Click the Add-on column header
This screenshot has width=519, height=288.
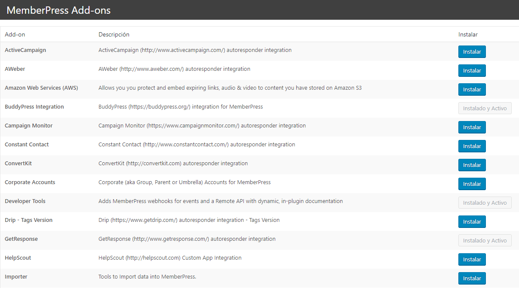[15, 34]
